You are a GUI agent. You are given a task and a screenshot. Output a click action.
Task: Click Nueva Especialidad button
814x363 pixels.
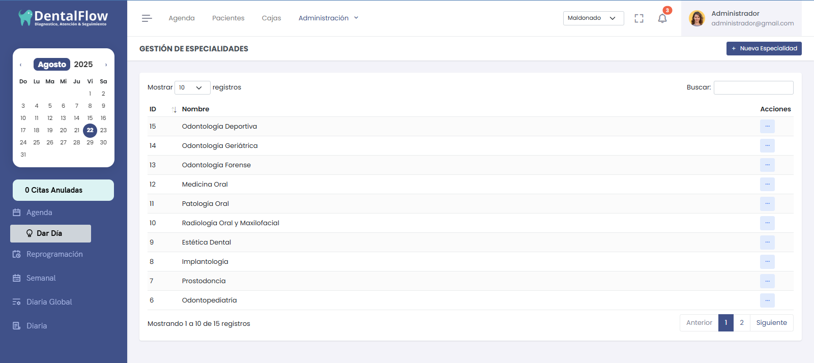click(764, 48)
